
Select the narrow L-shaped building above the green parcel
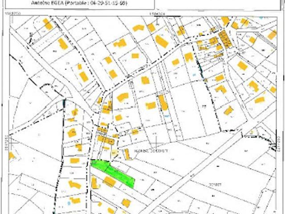click(127, 154)
